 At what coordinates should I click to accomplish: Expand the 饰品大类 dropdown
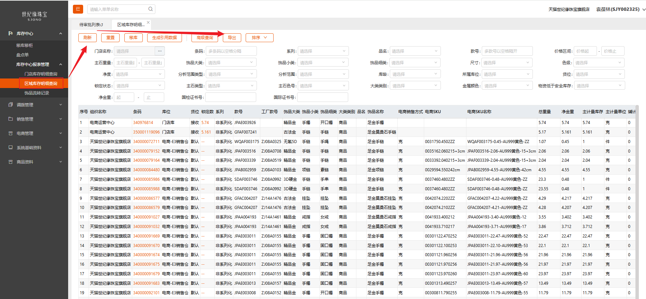[231, 63]
